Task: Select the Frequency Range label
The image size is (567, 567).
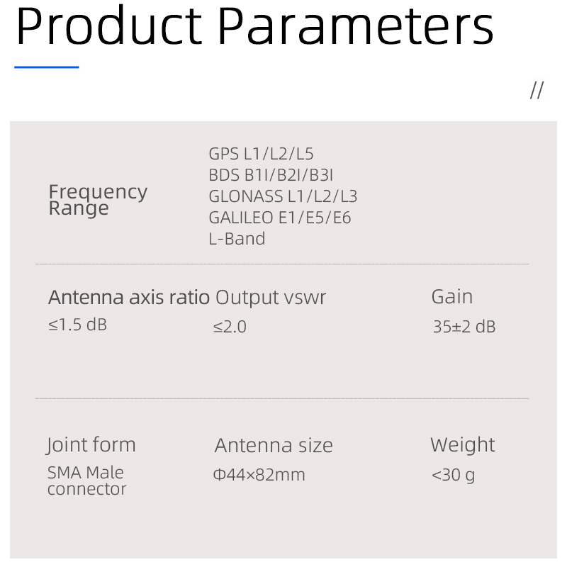Action: click(x=98, y=200)
